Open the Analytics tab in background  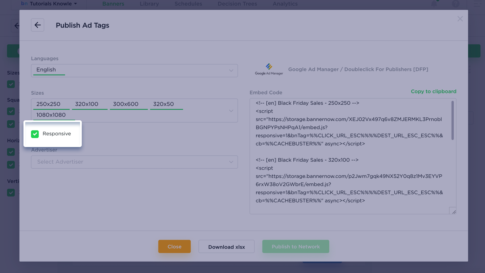pyautogui.click(x=285, y=4)
